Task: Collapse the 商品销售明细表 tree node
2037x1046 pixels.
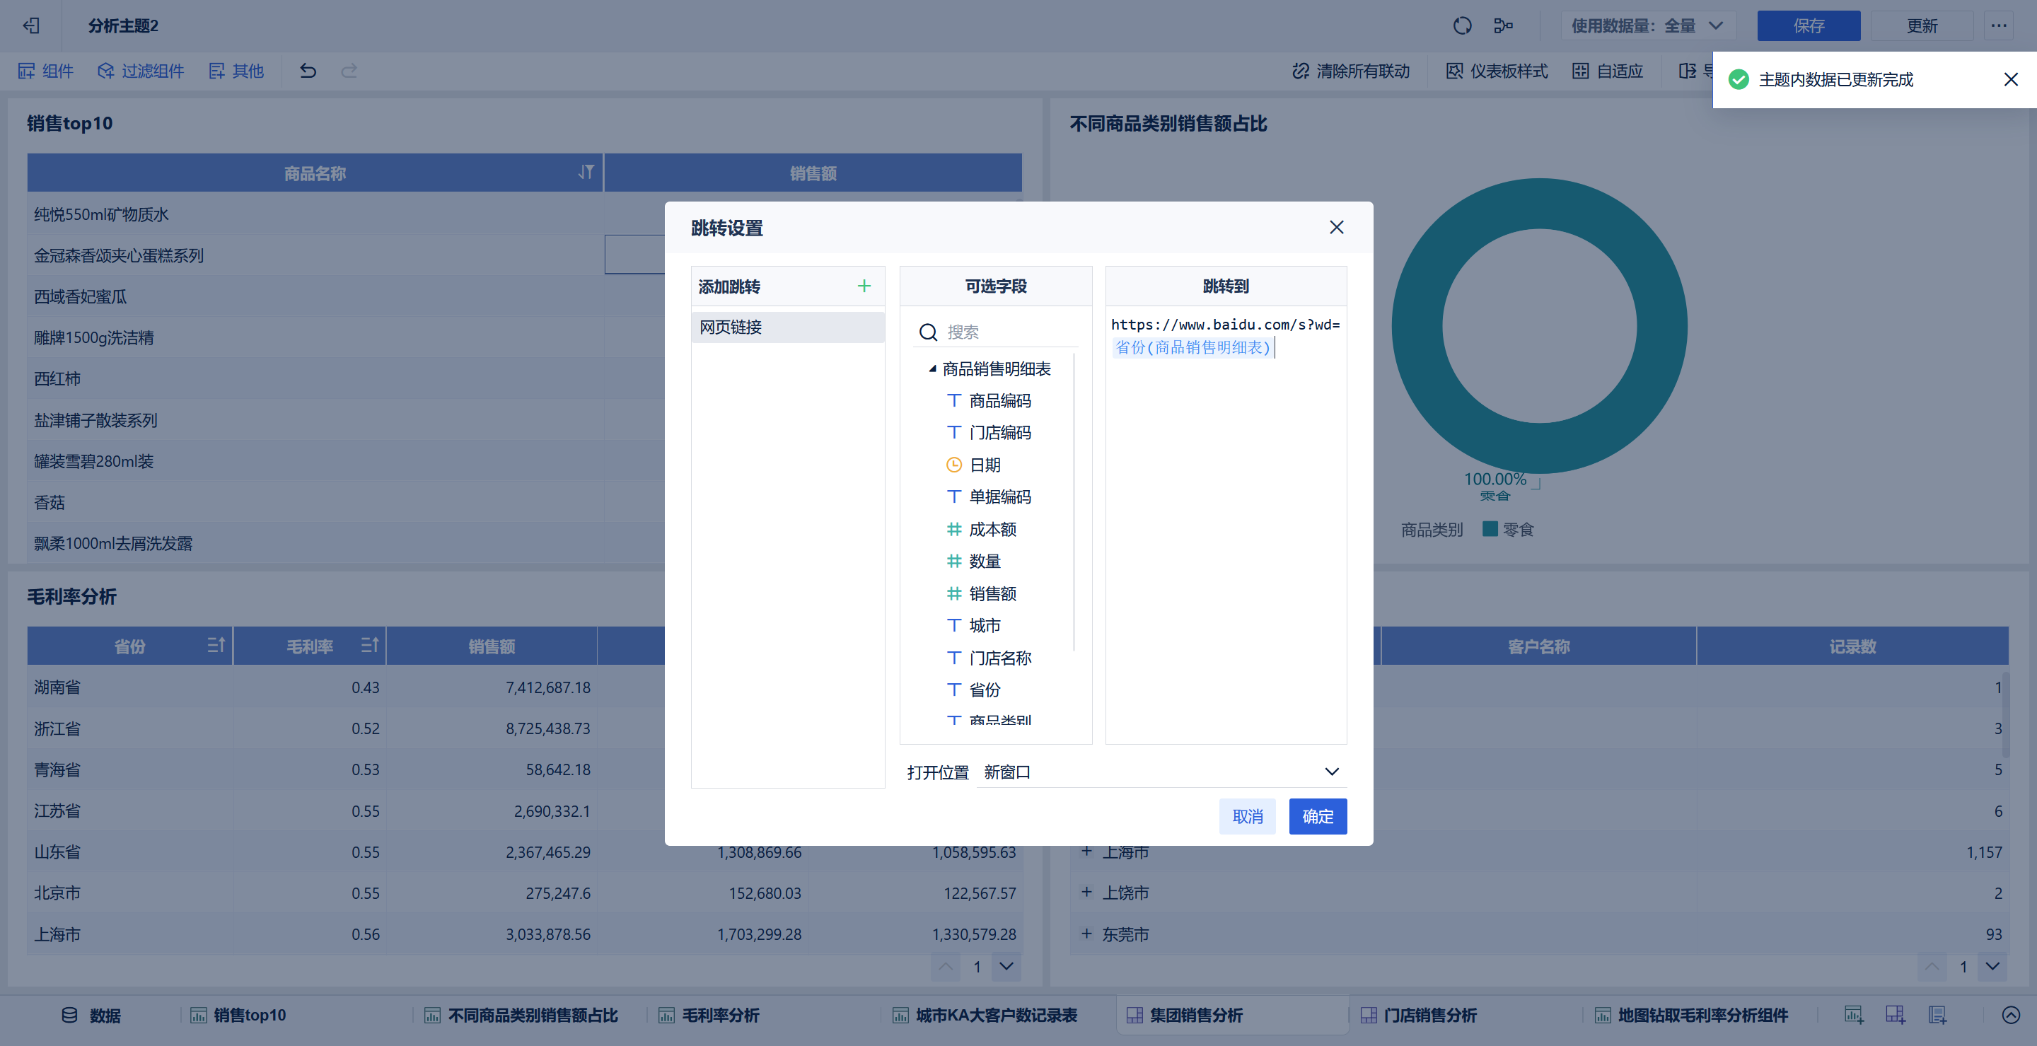Action: pos(932,368)
